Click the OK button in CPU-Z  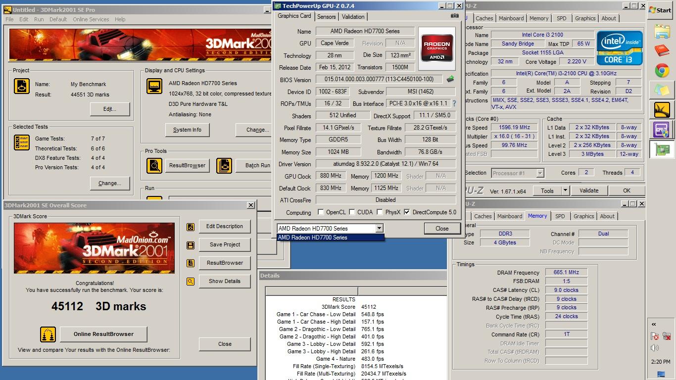tap(627, 190)
